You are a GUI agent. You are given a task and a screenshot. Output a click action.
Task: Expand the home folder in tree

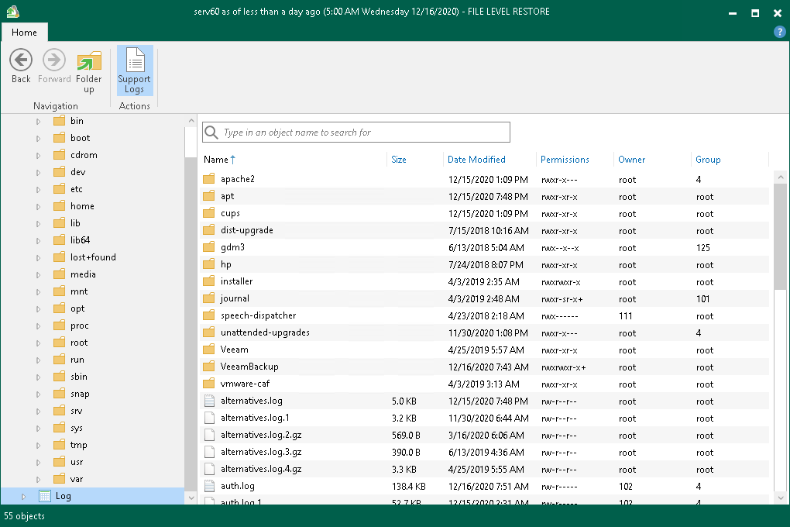coord(39,206)
